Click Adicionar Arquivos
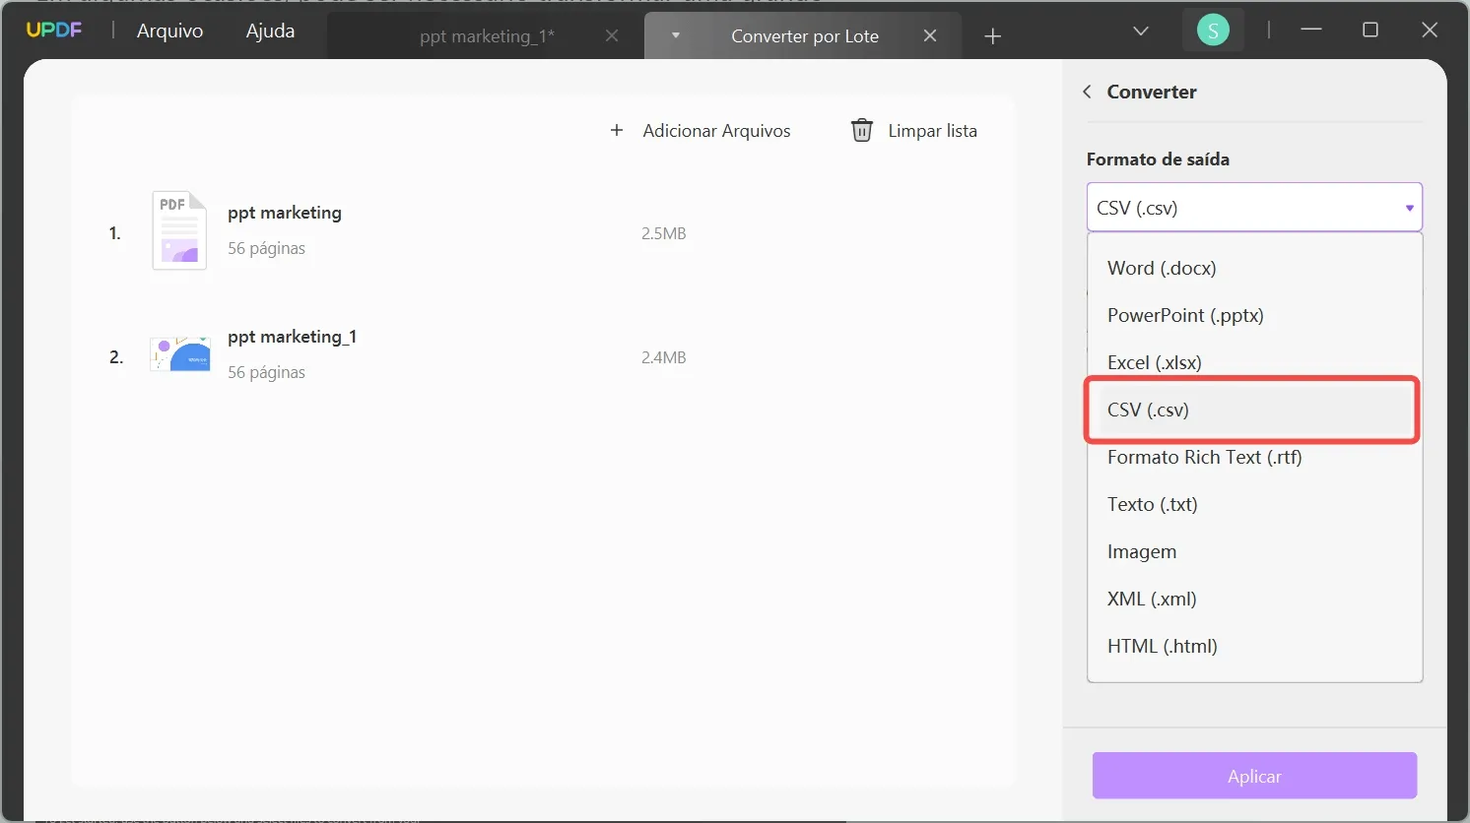Viewport: 1470px width, 823px height. point(716,130)
